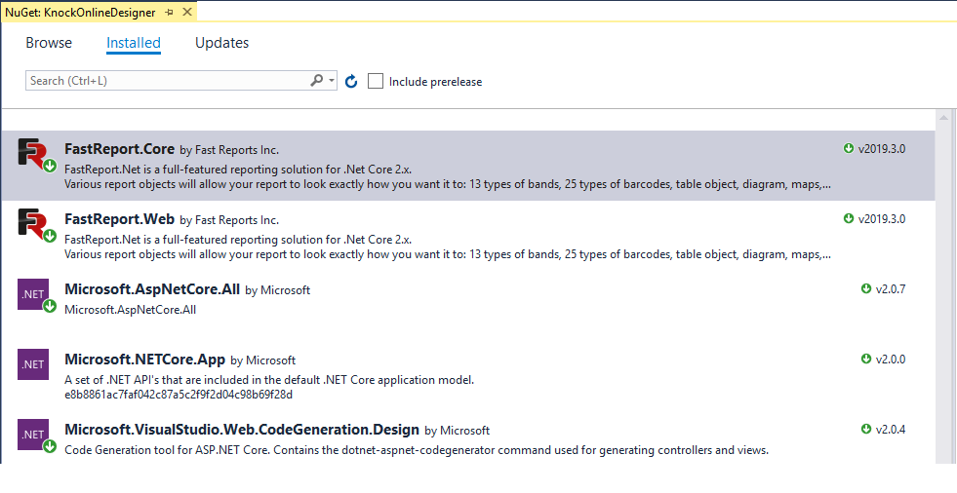Select the FastReport.Core package name
This screenshot has height=493, width=957.
click(120, 149)
